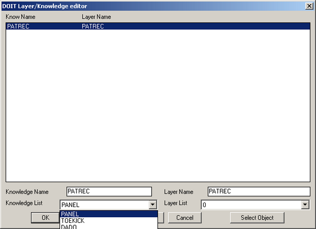Click the Know Name column header
This screenshot has height=229, width=316.
pos(21,17)
